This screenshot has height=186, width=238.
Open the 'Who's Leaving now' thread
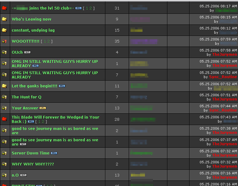[x=31, y=19]
